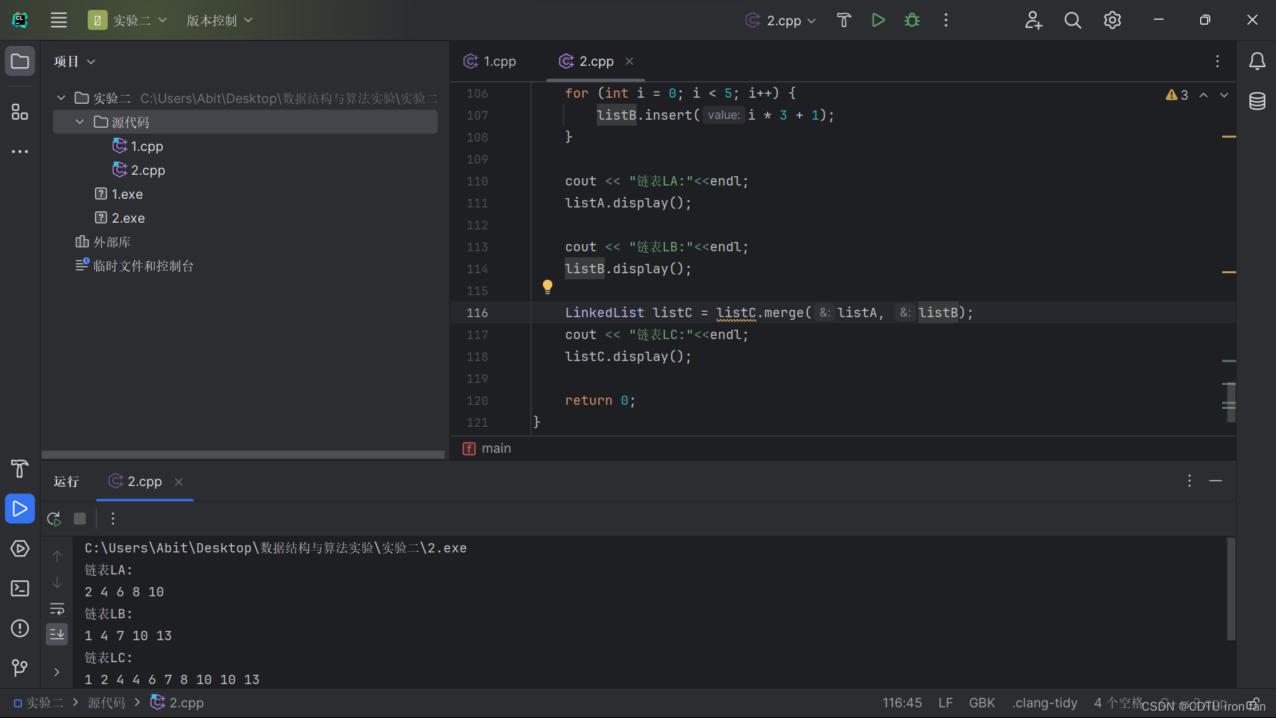Click the .clang-tidy status bar widget
This screenshot has width=1276, height=718.
click(1044, 703)
